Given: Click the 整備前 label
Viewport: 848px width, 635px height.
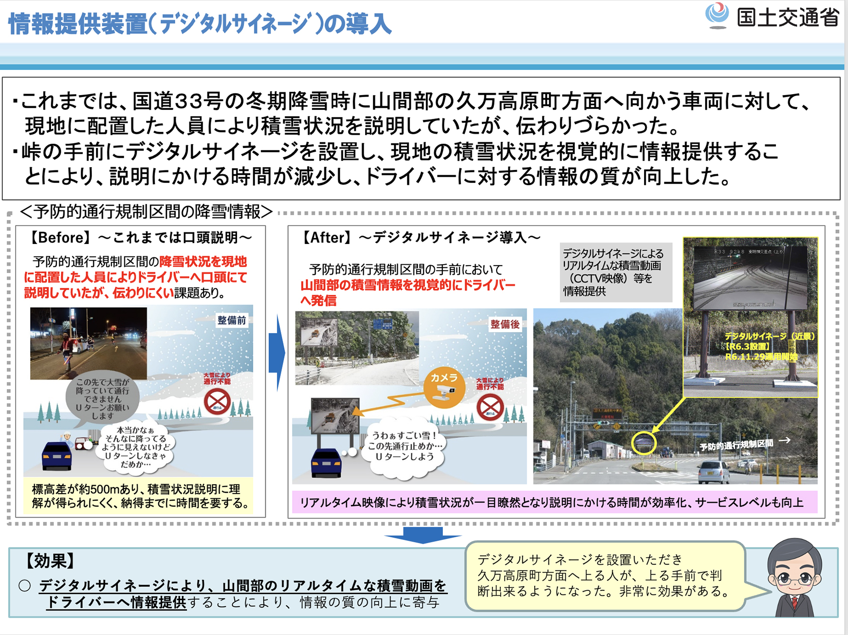Looking at the screenshot, I should click(x=231, y=320).
